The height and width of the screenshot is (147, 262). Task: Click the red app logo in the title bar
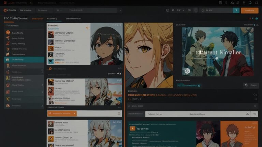click(5, 3)
